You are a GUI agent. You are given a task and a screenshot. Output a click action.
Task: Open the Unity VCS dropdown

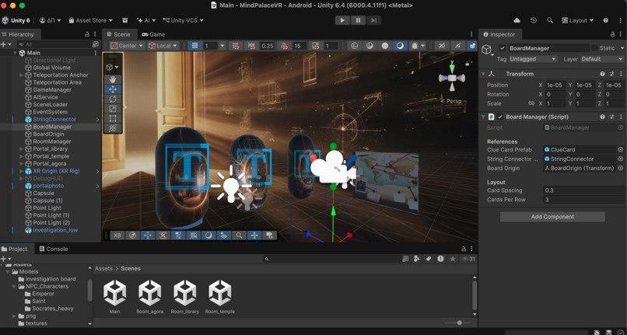[x=183, y=20]
